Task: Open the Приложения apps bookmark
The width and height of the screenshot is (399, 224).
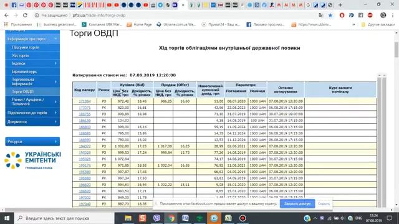Action: tap(18, 25)
